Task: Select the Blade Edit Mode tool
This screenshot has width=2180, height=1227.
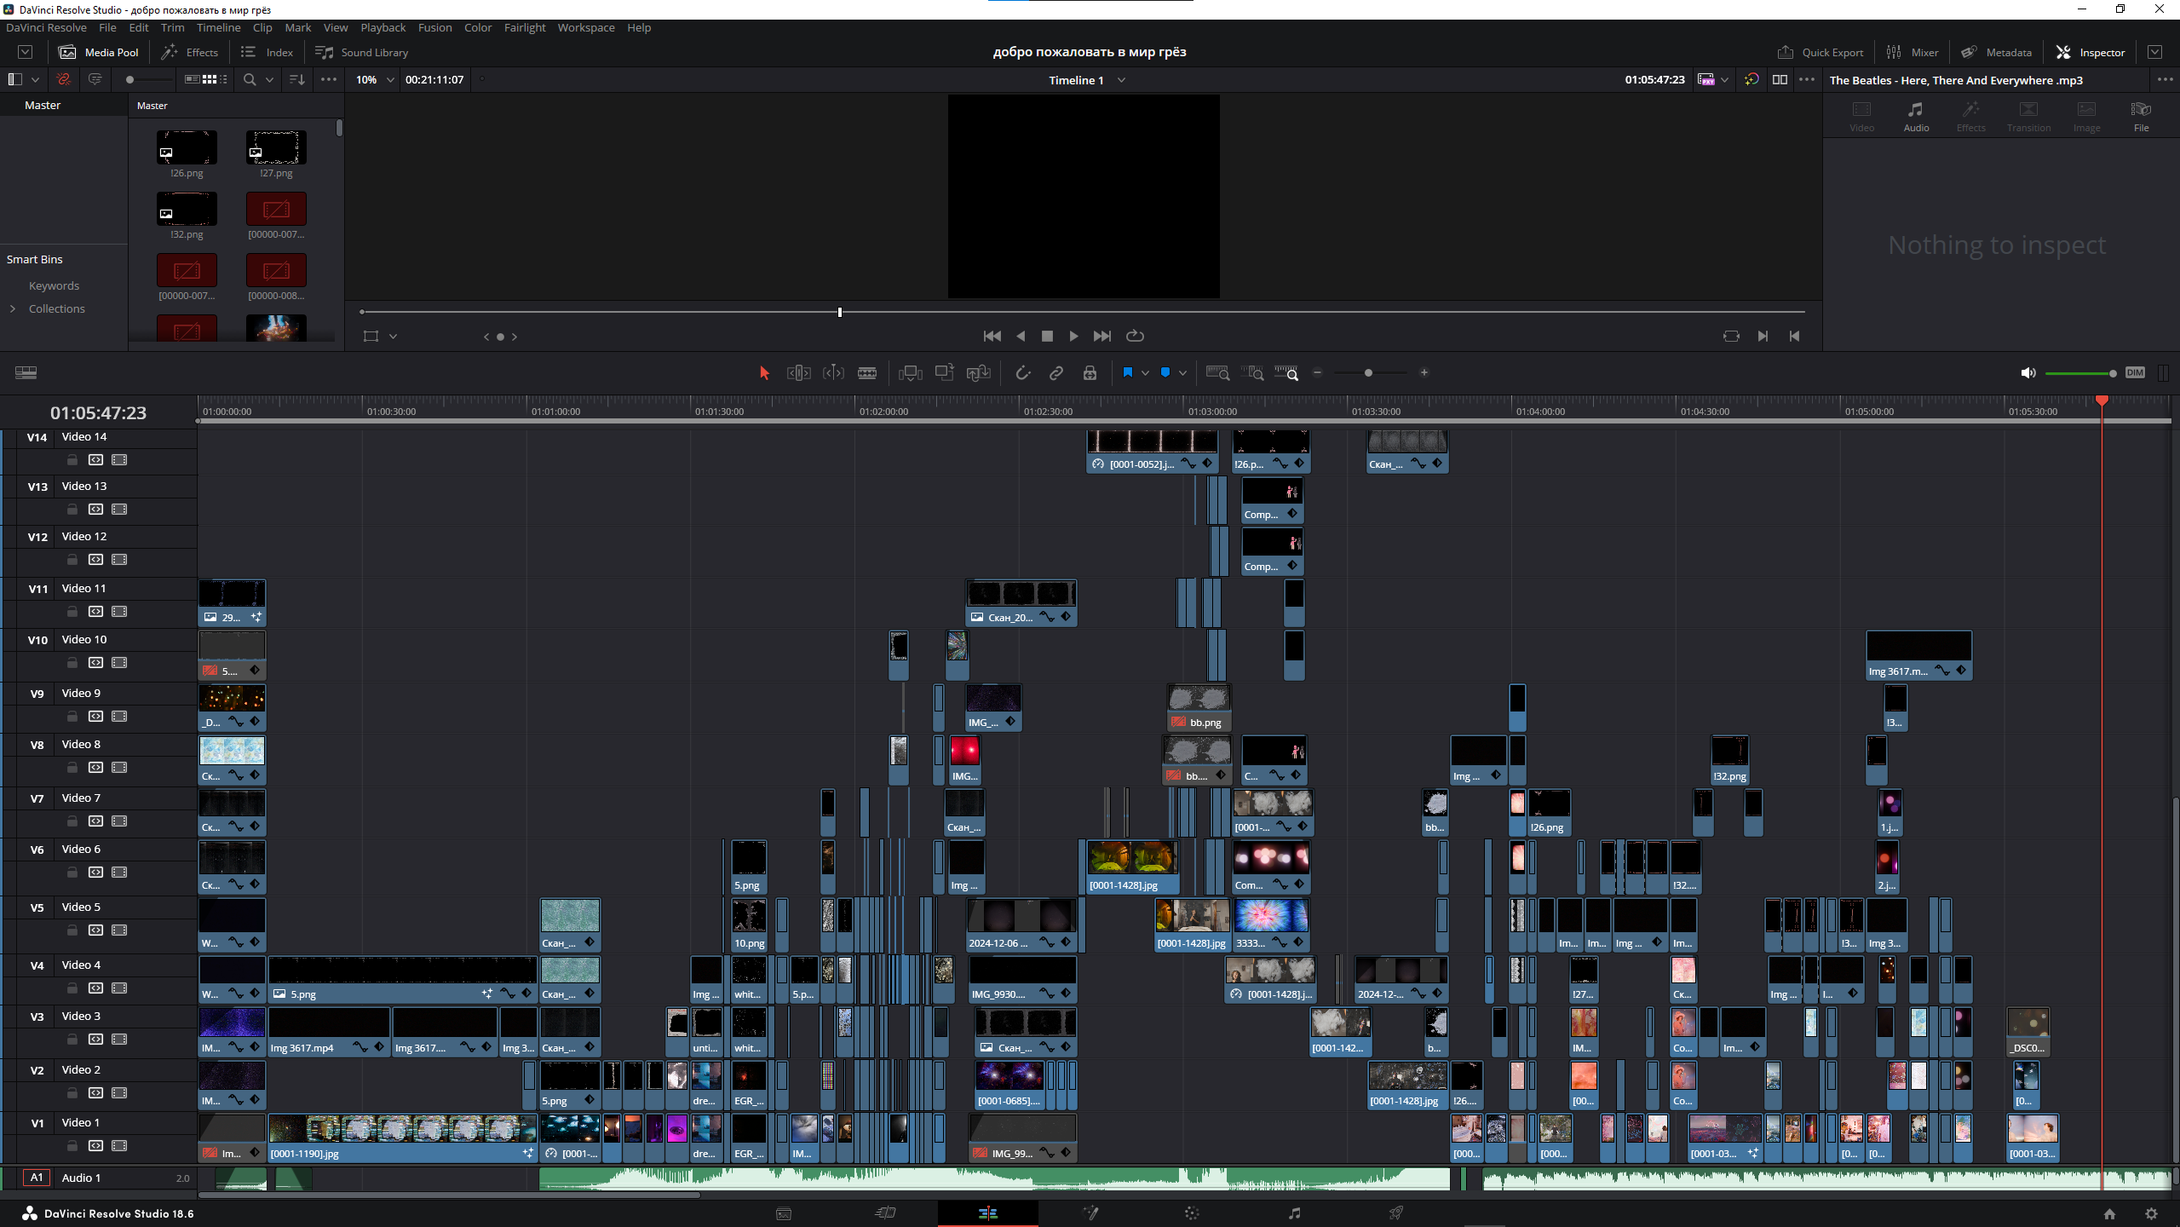Action: [867, 373]
